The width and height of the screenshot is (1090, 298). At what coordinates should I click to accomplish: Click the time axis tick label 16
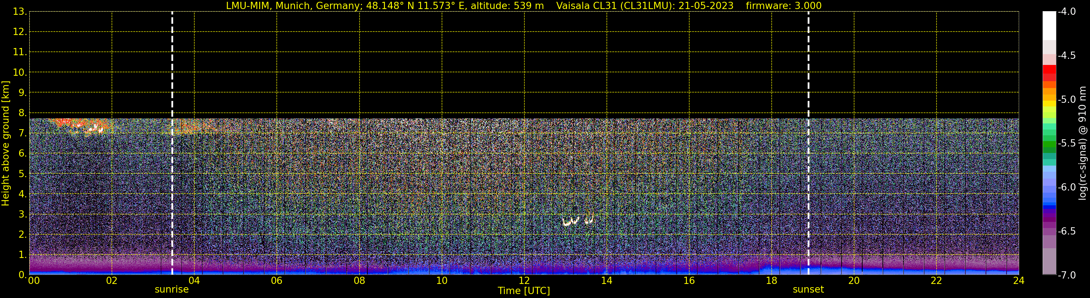(689, 281)
